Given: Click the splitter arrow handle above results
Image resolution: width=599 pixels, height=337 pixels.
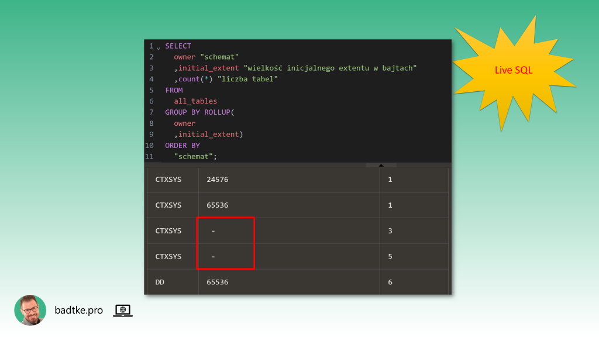Looking at the screenshot, I should tap(381, 166).
